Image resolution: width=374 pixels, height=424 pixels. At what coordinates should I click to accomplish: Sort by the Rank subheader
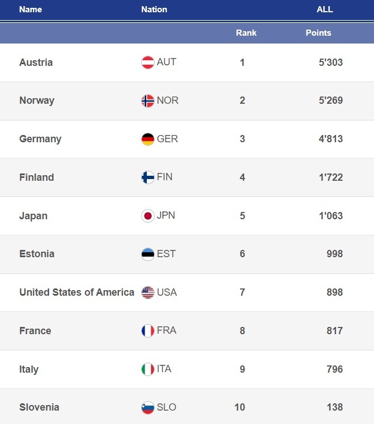point(246,33)
